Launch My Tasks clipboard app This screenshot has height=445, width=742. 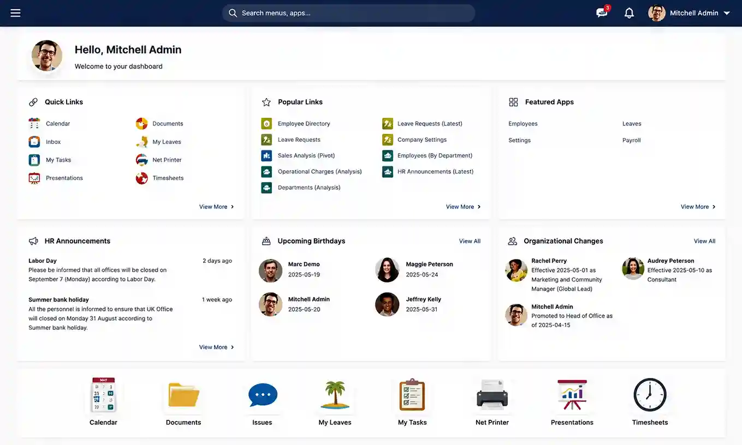[x=412, y=402]
